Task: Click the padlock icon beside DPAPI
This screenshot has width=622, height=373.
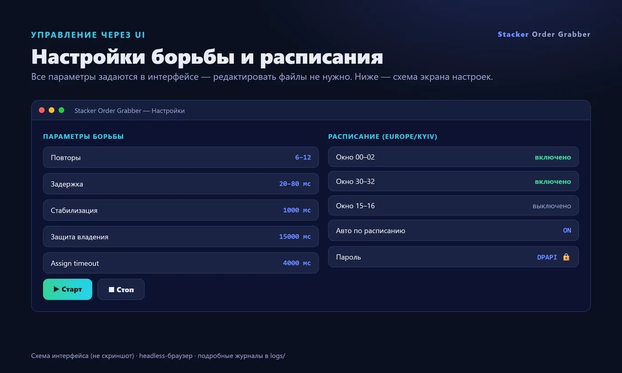Action: tap(566, 257)
